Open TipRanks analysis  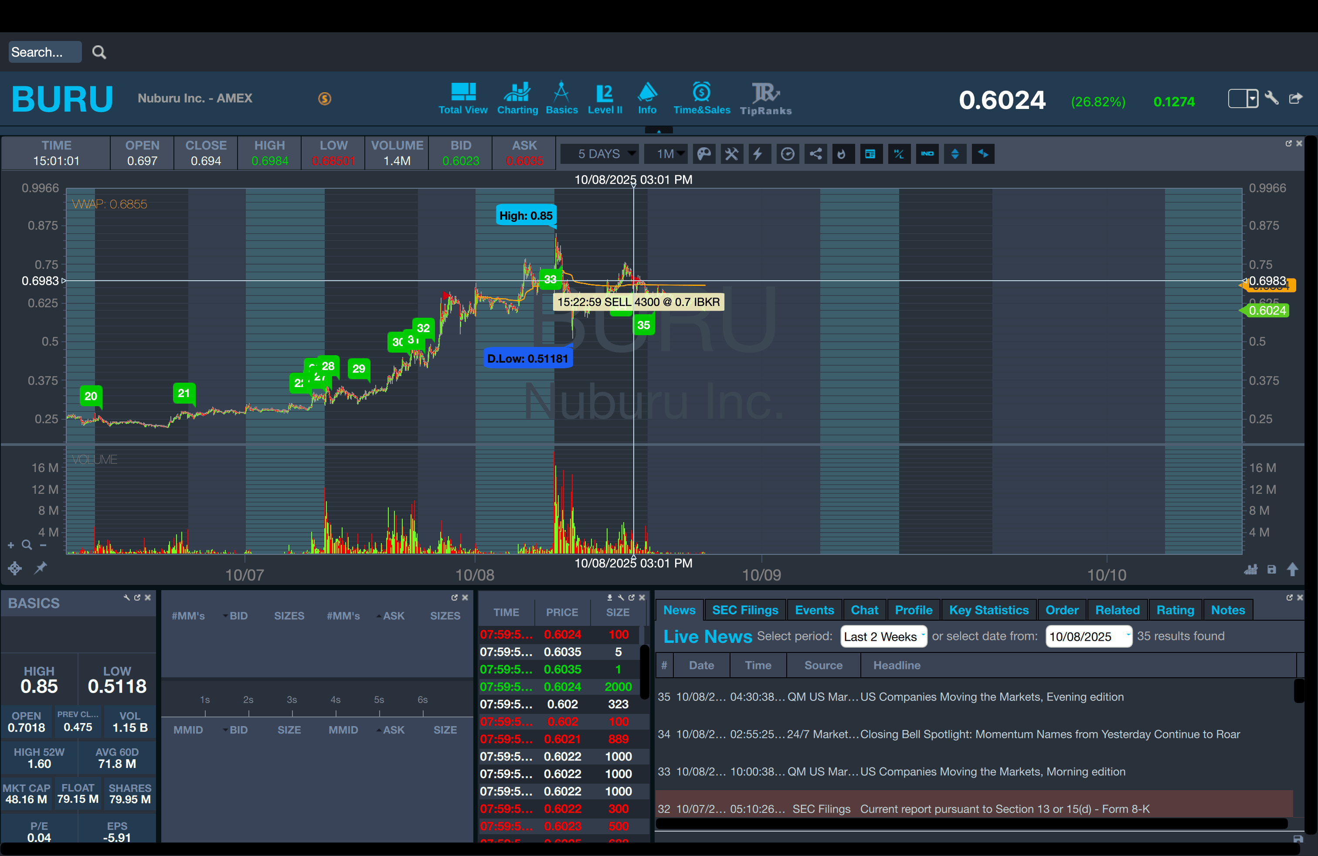pos(765,99)
